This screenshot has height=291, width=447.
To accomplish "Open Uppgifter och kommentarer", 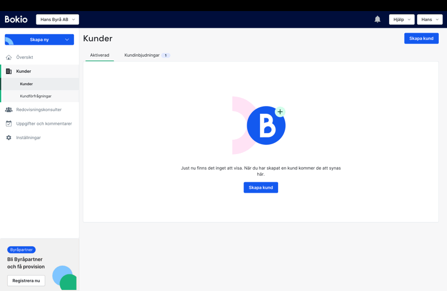I will click(x=39, y=124).
